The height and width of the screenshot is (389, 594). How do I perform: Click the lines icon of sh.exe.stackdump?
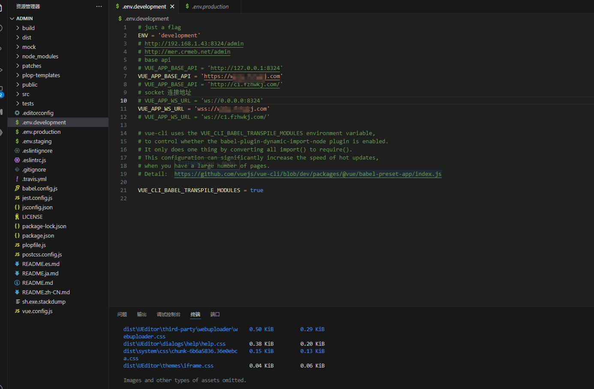click(17, 302)
